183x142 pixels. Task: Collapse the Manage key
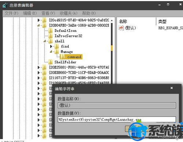tap(51, 52)
